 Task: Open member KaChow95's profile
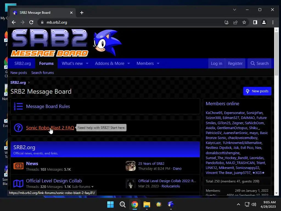[x=214, y=113]
